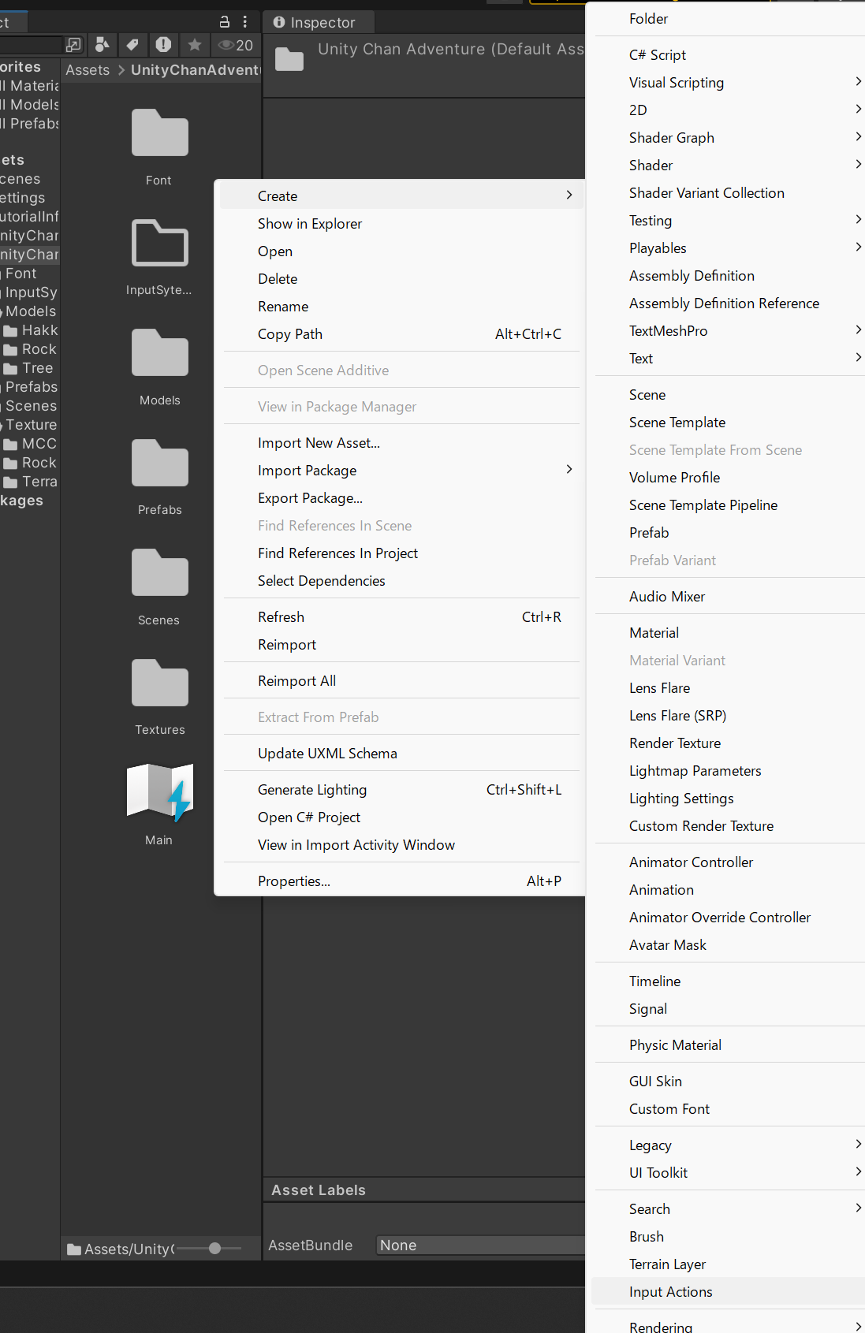
Task: Select the Main lighting asset icon
Action: [x=159, y=792]
